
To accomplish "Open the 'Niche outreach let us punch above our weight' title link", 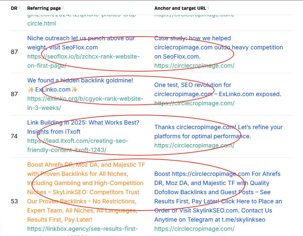I will point(81,43).
